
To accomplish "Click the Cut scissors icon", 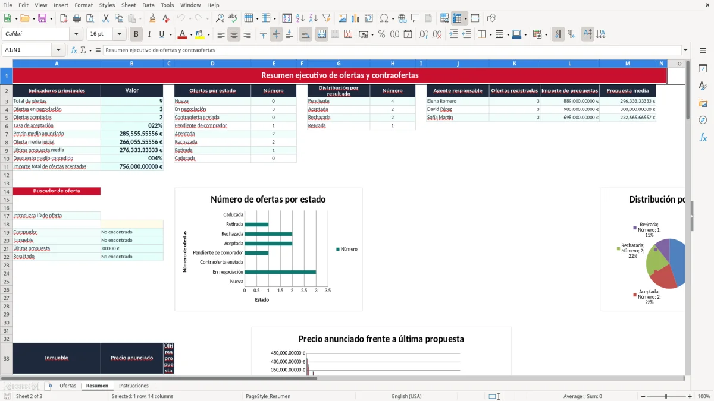I will point(105,18).
